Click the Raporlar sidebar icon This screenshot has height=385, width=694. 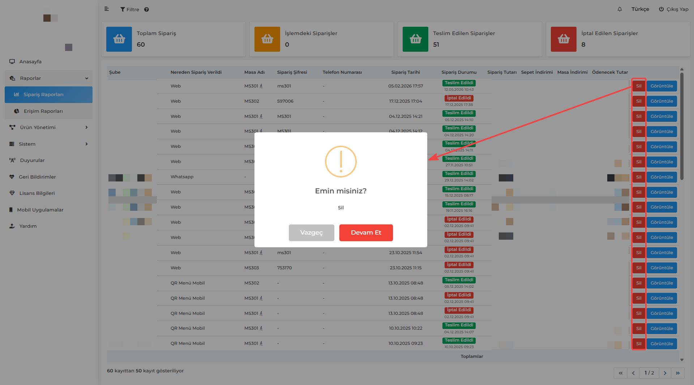point(12,78)
